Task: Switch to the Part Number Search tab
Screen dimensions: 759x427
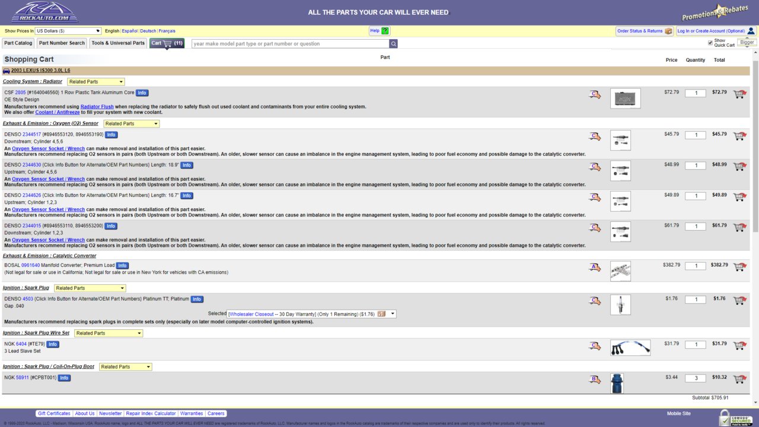Action: 62,43
